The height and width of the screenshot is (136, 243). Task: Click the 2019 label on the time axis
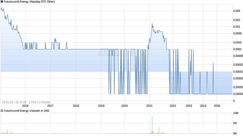101,106
